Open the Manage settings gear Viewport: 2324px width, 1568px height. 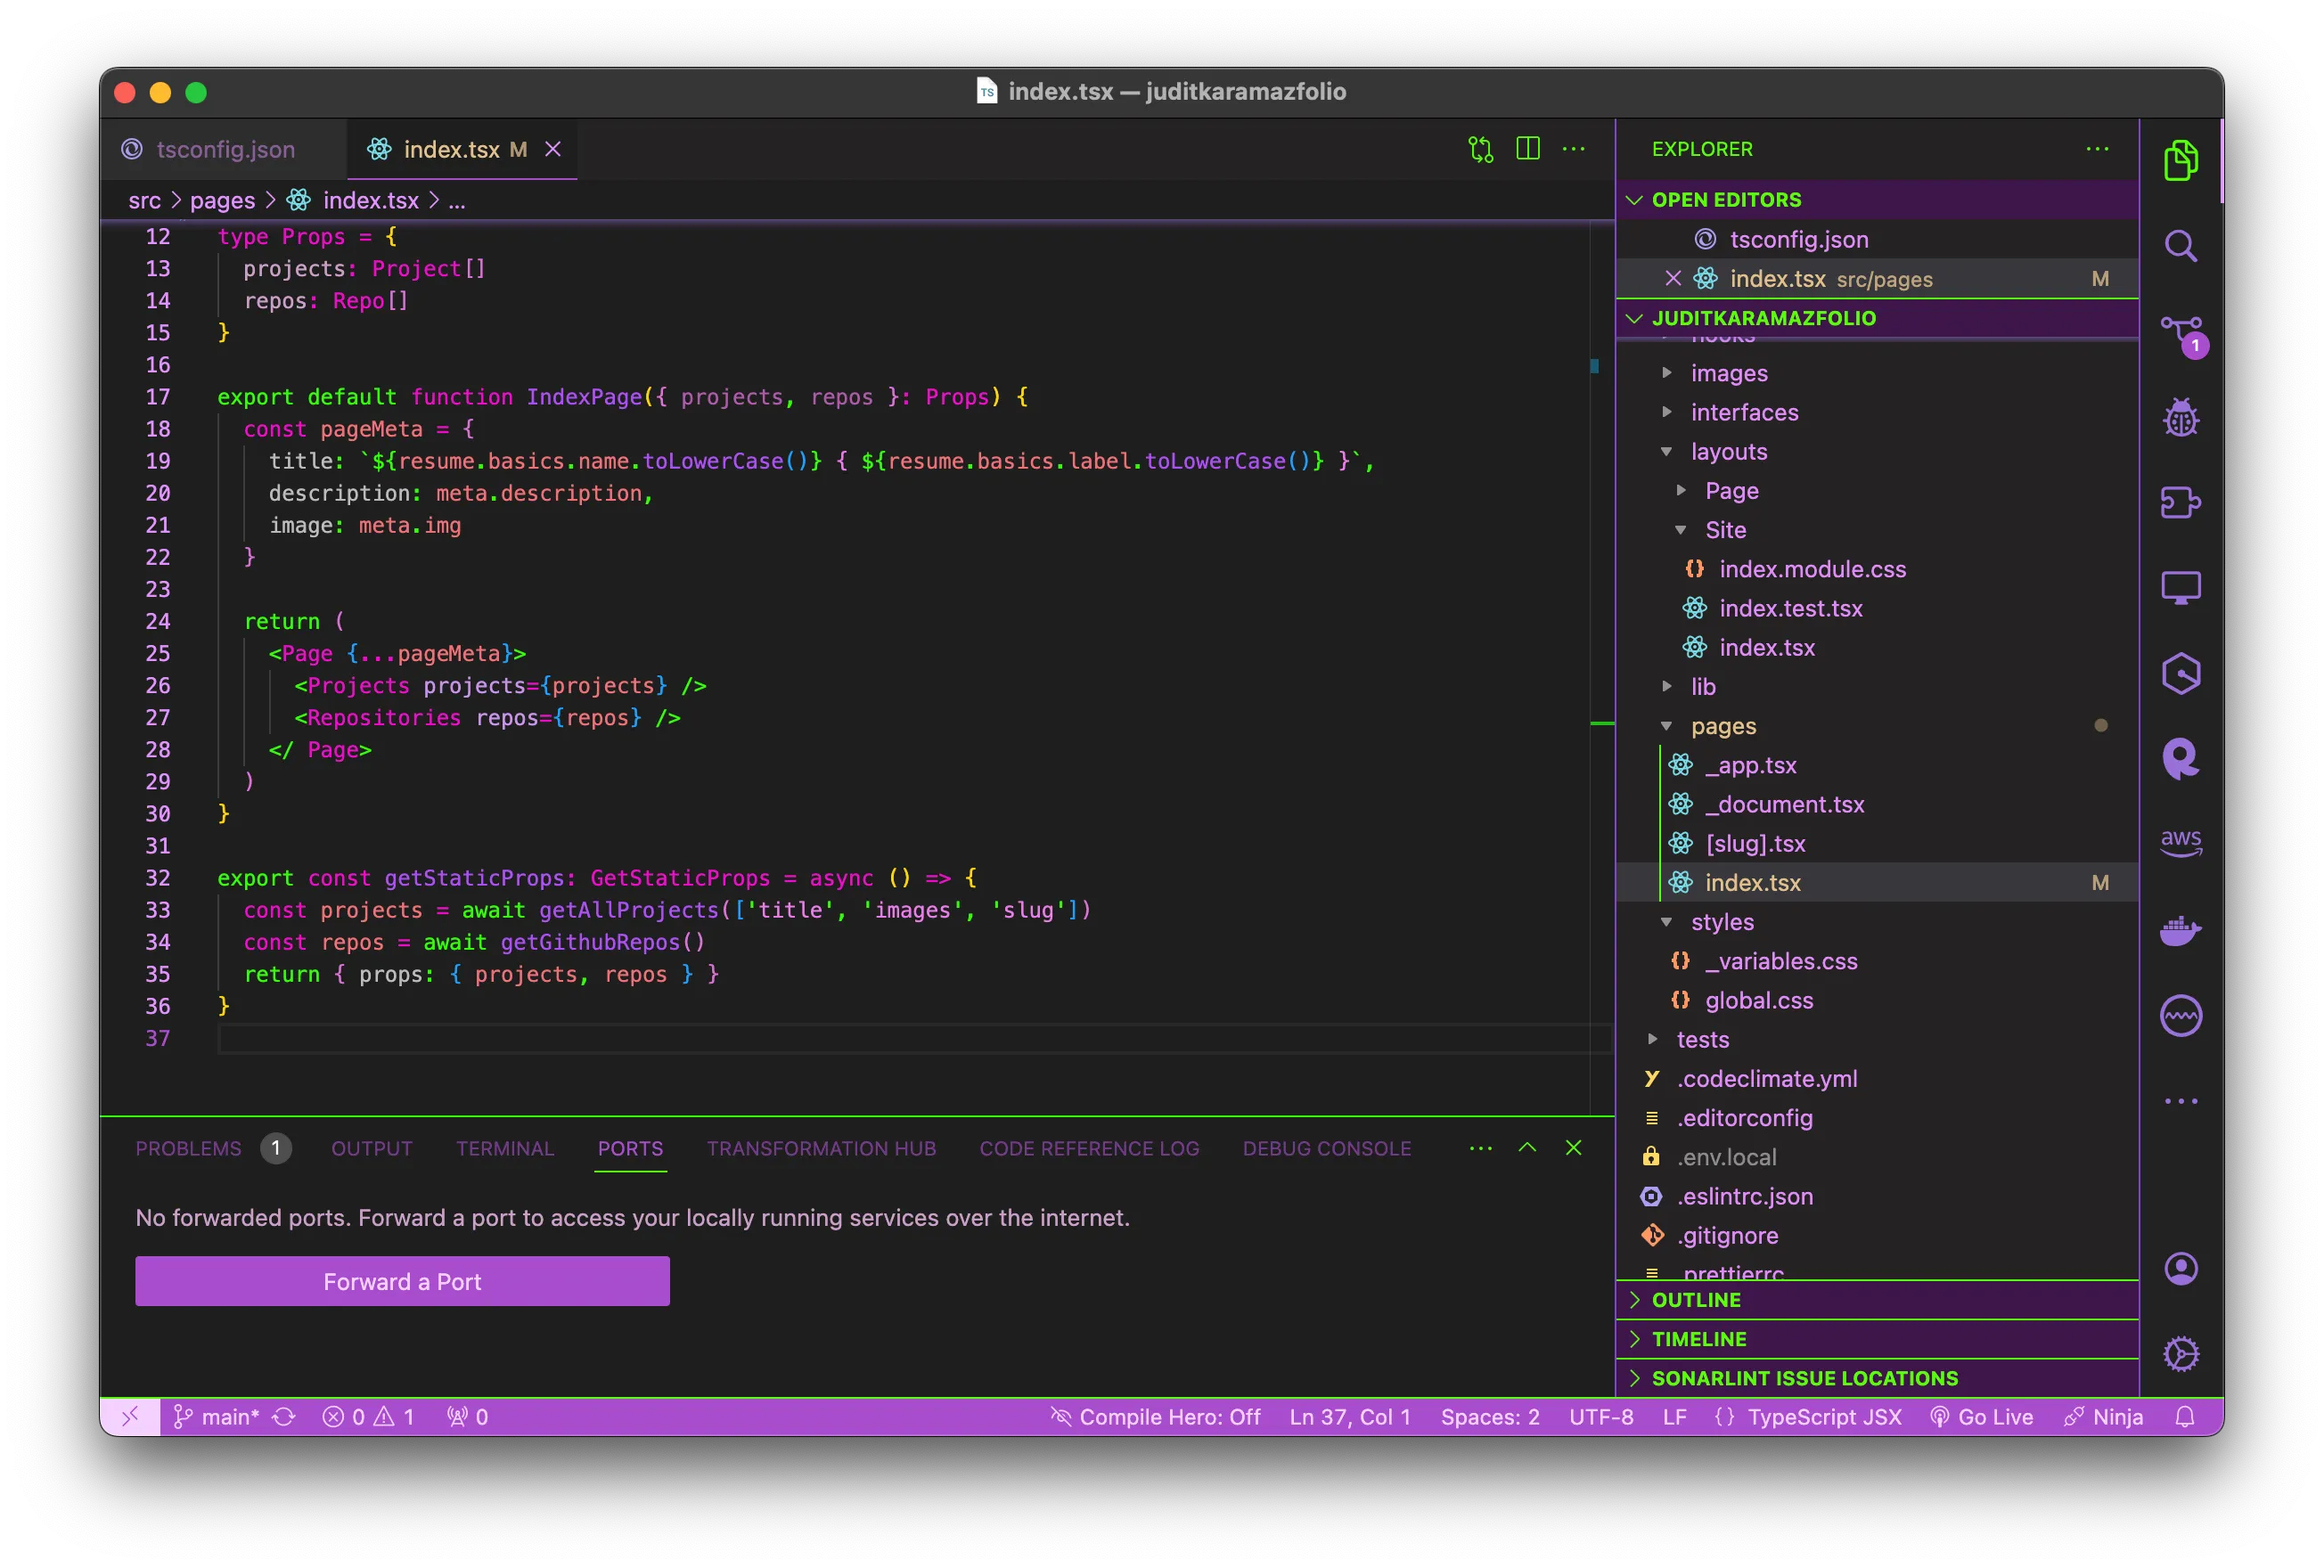click(2183, 1354)
